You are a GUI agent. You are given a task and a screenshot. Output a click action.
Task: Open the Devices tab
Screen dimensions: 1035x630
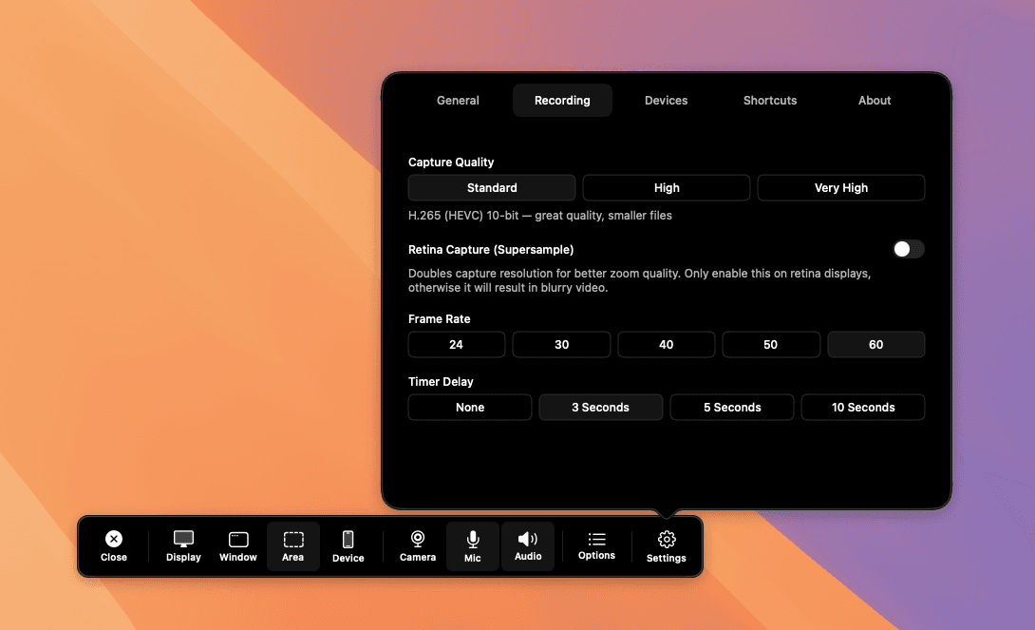666,100
